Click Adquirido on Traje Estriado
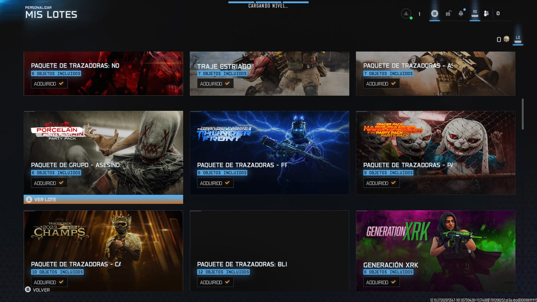The height and width of the screenshot is (302, 537). 215,84
